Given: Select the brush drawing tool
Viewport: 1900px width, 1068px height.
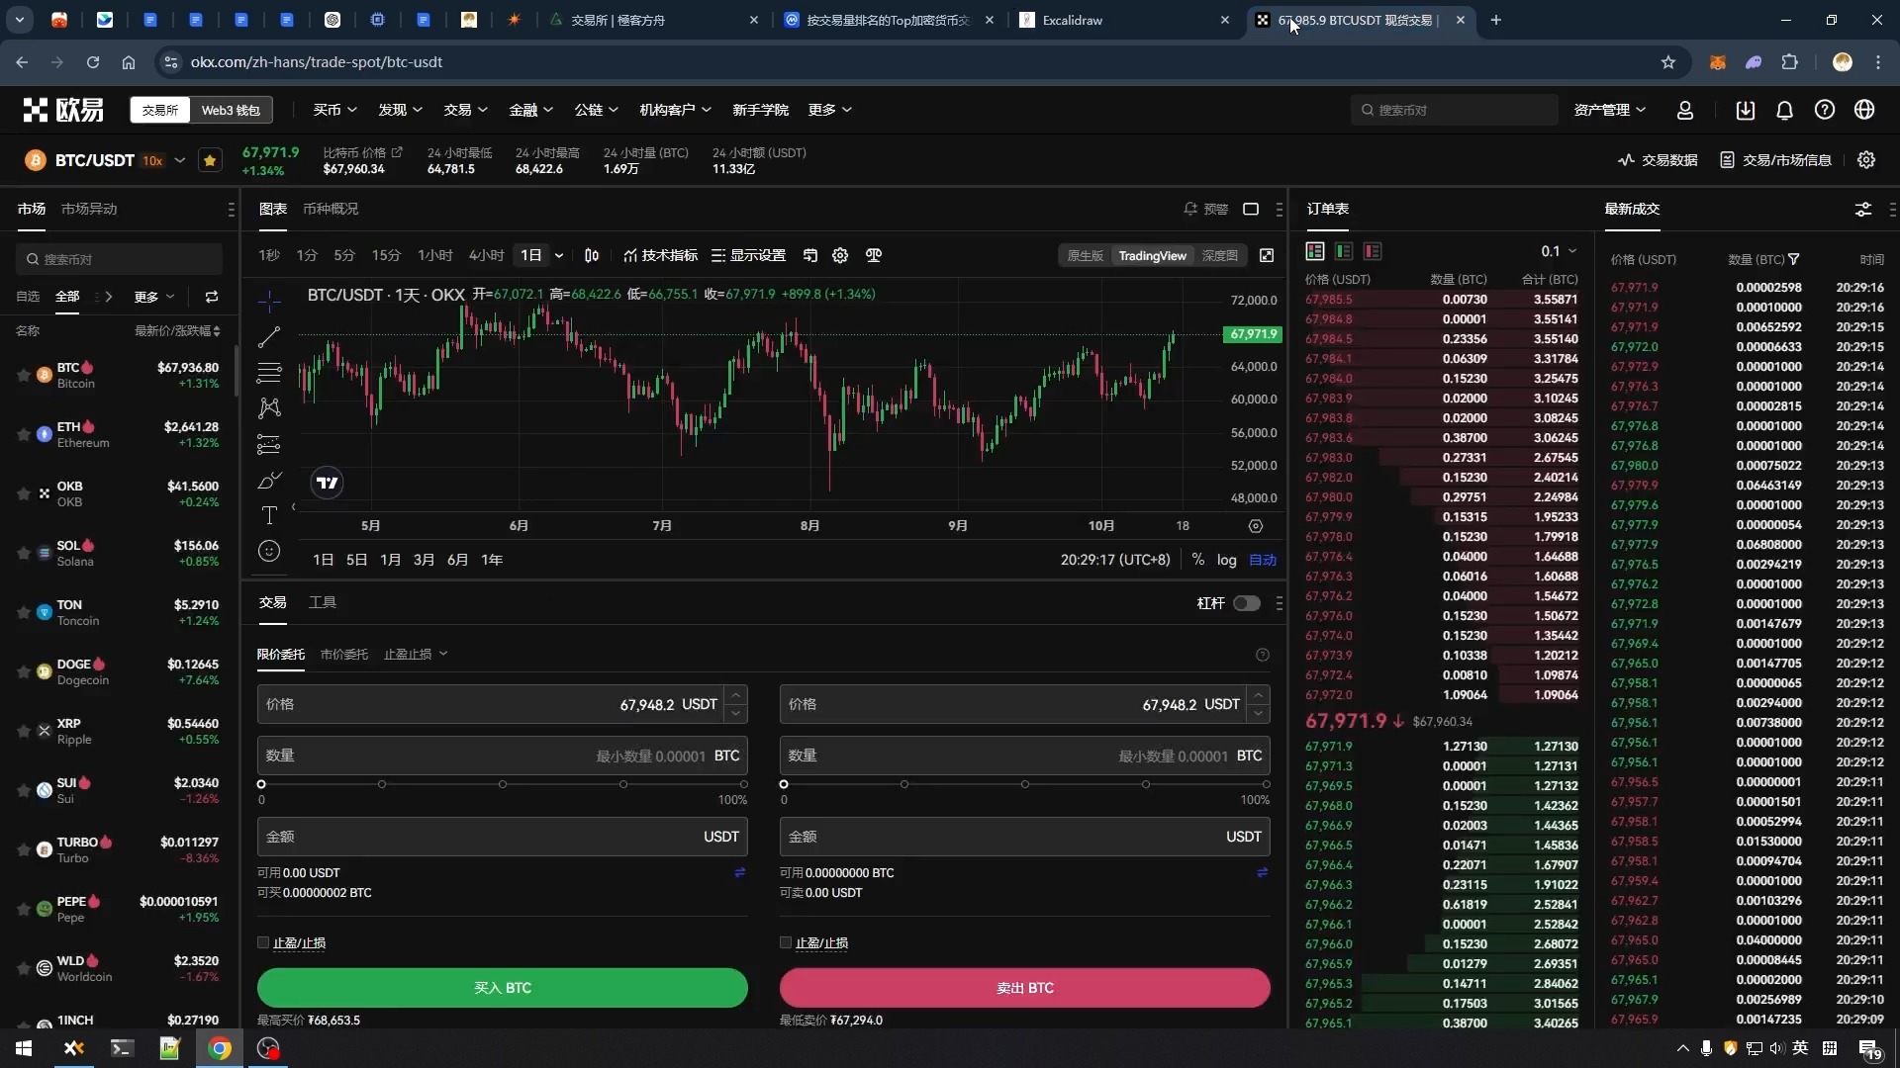Looking at the screenshot, I should 269,481.
